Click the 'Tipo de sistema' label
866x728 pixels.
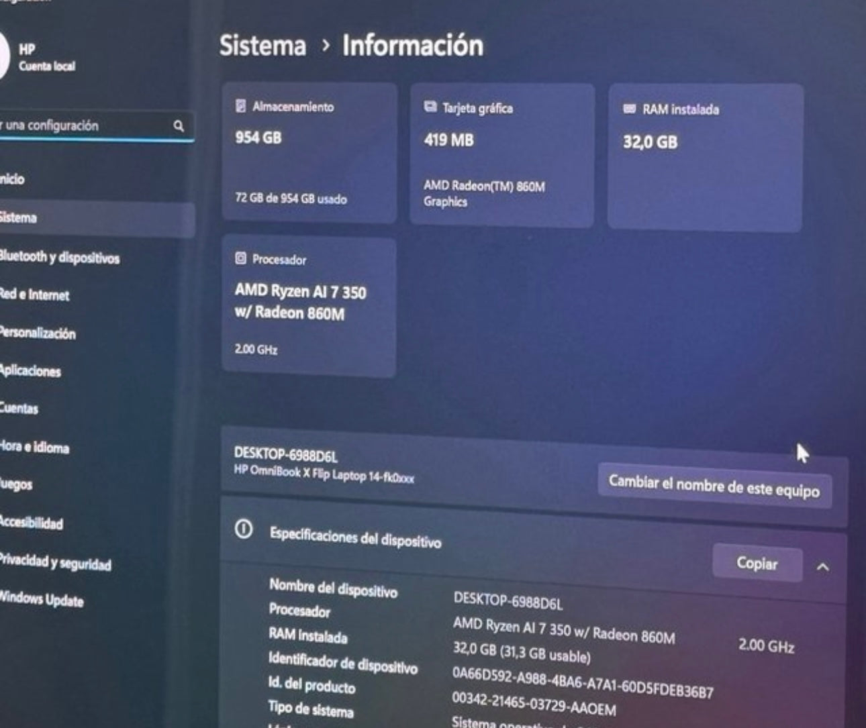(311, 708)
